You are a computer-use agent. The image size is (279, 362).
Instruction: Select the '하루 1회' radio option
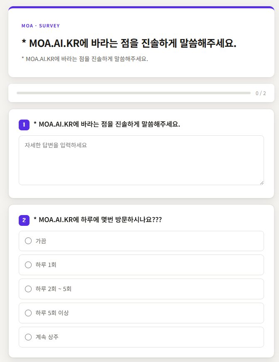[28, 265]
